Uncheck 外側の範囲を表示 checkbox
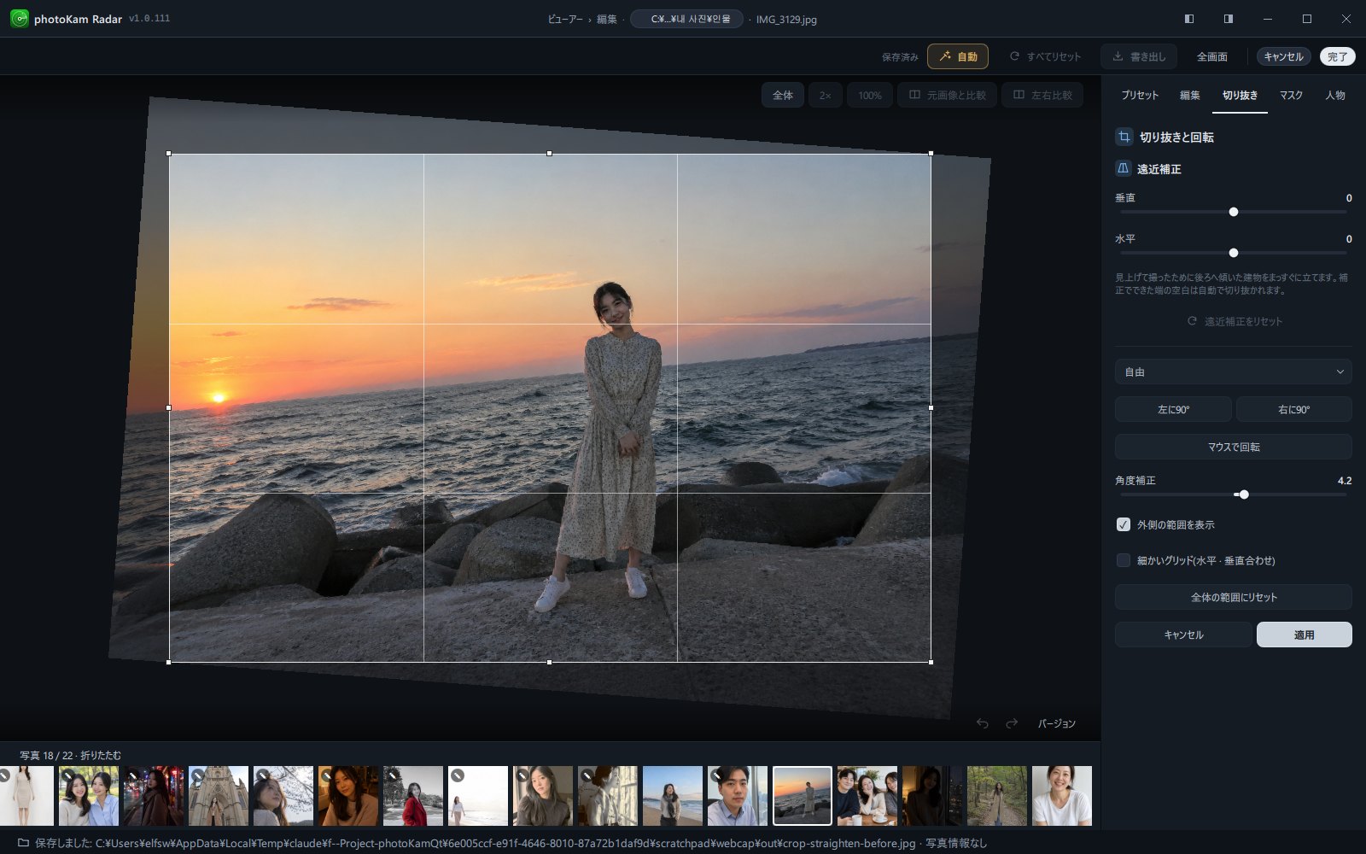The width and height of the screenshot is (1366, 854). click(x=1124, y=524)
